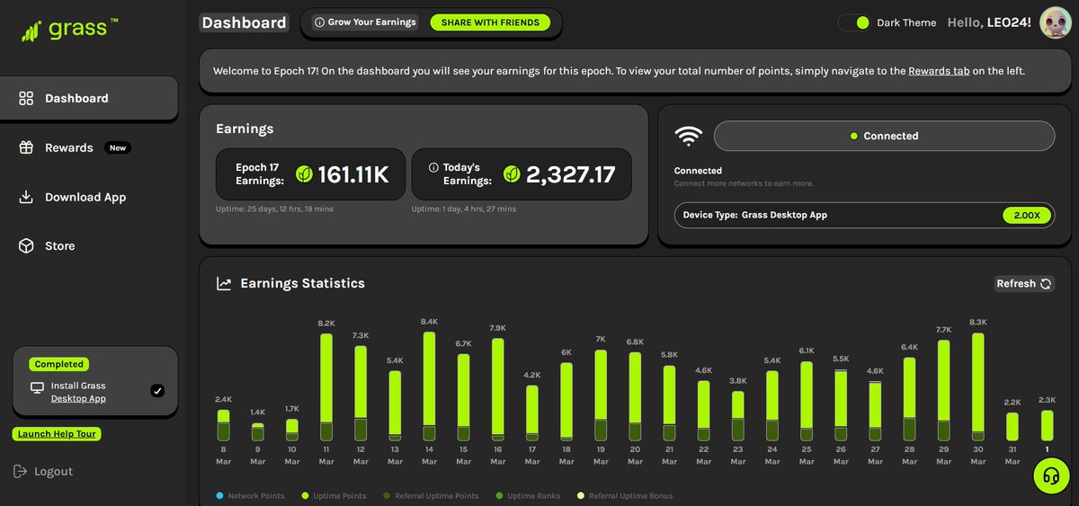Click the Earnings Statistics heading

point(302,283)
